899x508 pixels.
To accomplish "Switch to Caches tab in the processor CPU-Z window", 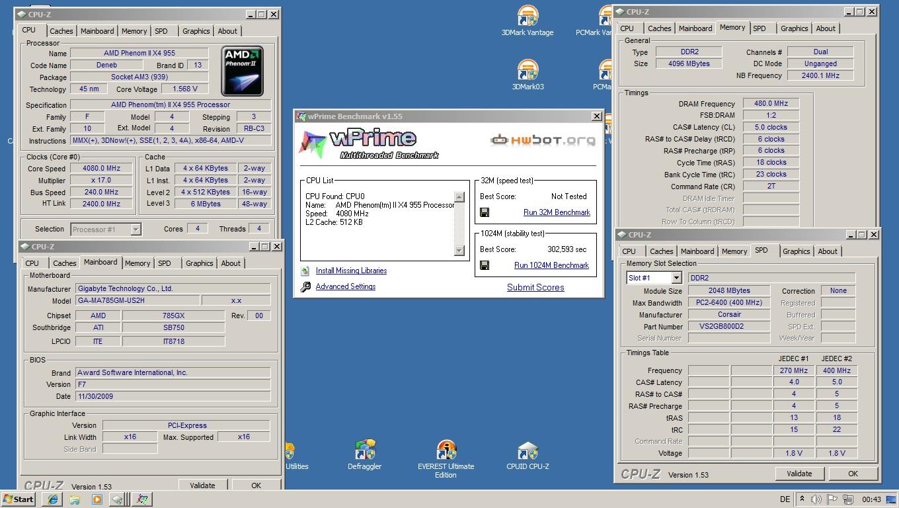I will (61, 31).
